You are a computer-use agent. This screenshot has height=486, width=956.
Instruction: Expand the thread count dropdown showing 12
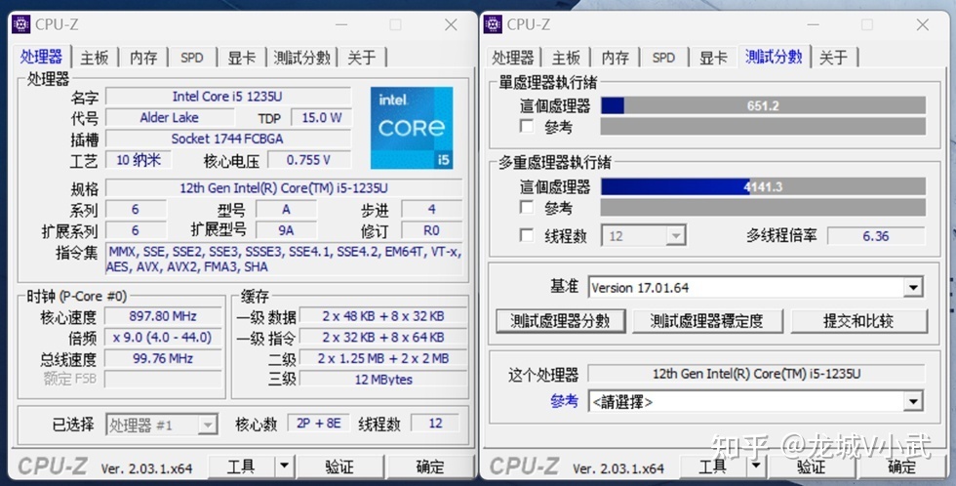(675, 236)
